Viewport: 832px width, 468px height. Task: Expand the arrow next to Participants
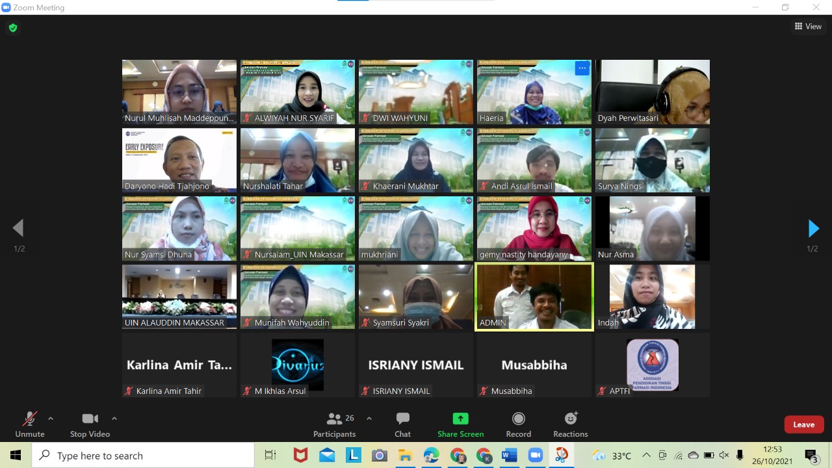click(x=369, y=419)
